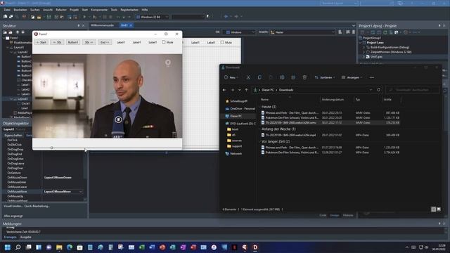Click the Downloads search field
The width and height of the screenshot is (450, 253).
pyautogui.click(x=412, y=90)
